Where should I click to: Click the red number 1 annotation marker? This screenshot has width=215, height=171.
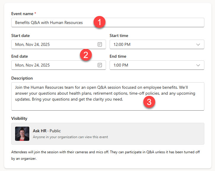pyautogui.click(x=100, y=22)
